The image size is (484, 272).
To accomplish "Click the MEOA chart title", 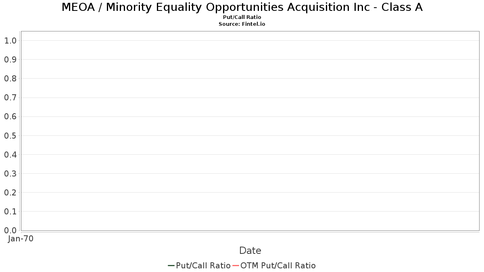I will coord(242,7).
